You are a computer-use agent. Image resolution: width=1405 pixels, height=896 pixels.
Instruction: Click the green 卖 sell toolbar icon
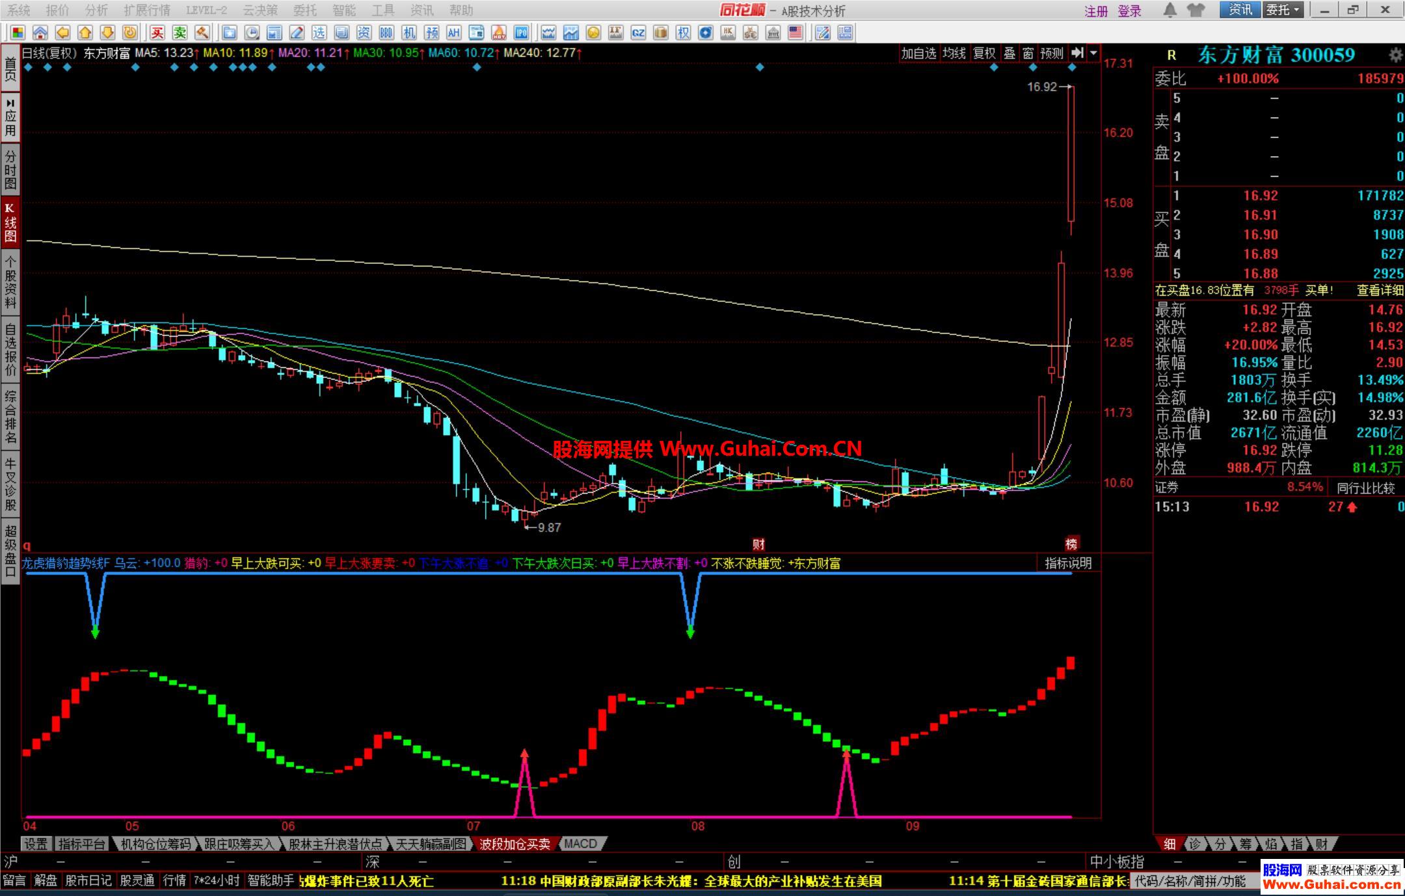pyautogui.click(x=180, y=33)
